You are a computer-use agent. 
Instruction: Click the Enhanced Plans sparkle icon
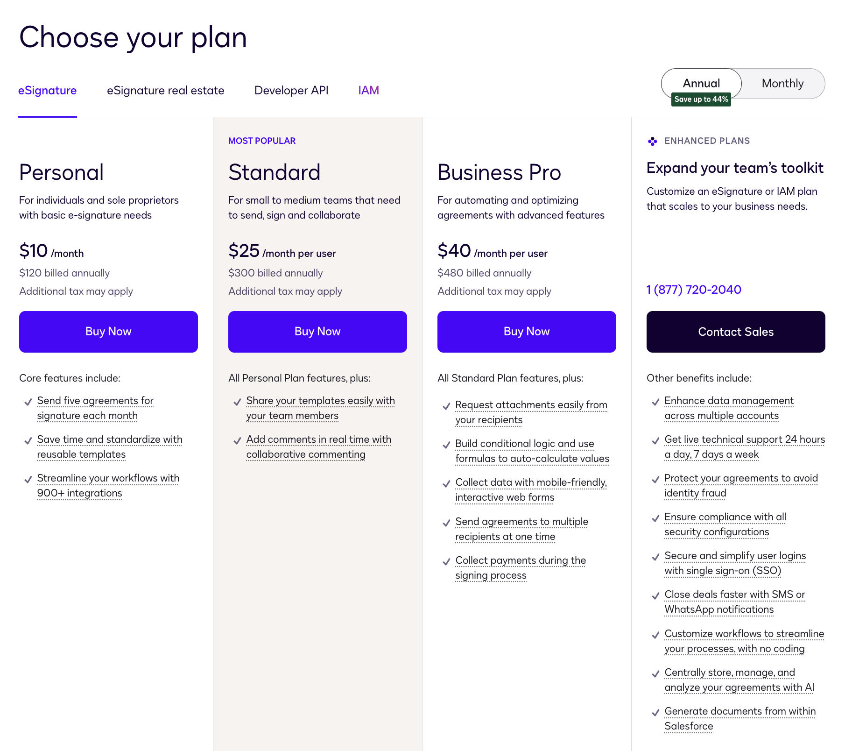click(652, 141)
